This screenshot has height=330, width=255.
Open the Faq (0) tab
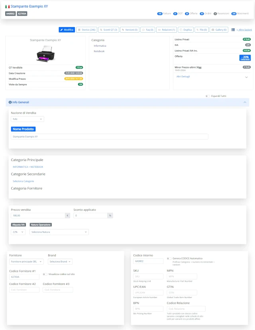click(x=148, y=29)
